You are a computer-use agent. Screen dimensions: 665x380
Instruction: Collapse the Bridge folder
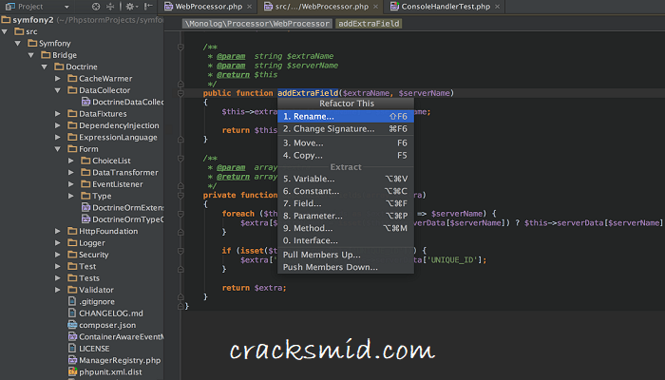(x=31, y=55)
